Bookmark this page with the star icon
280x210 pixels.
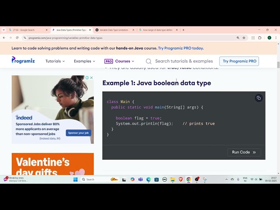pos(244,38)
